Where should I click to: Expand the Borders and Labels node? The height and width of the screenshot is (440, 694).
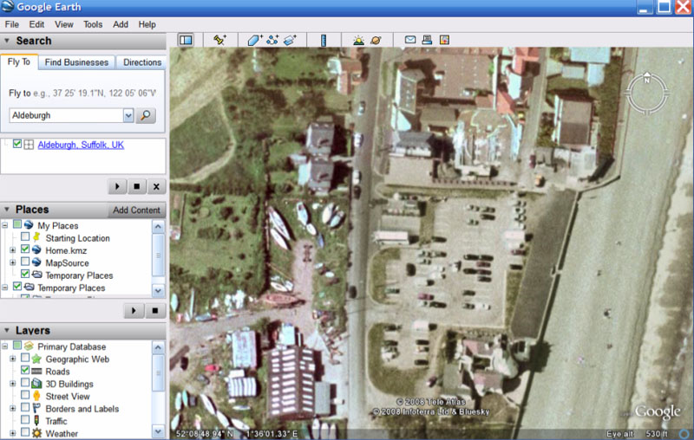pos(12,408)
